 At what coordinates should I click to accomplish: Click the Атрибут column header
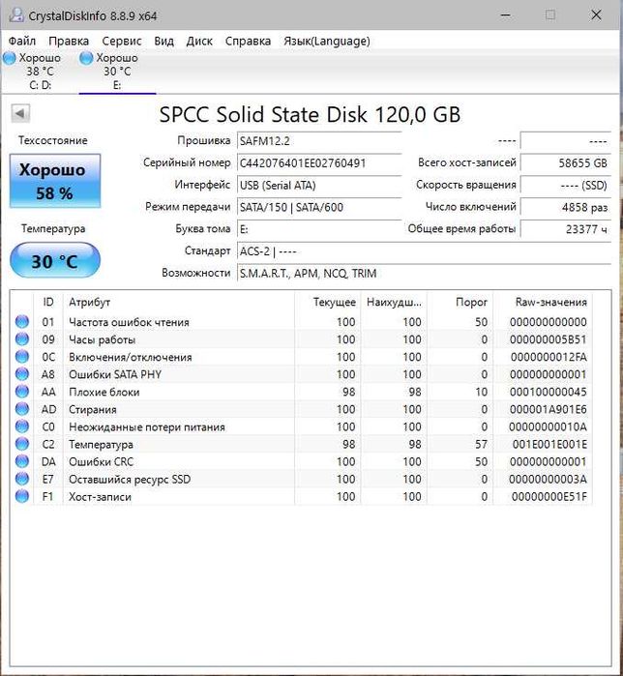[x=179, y=302]
